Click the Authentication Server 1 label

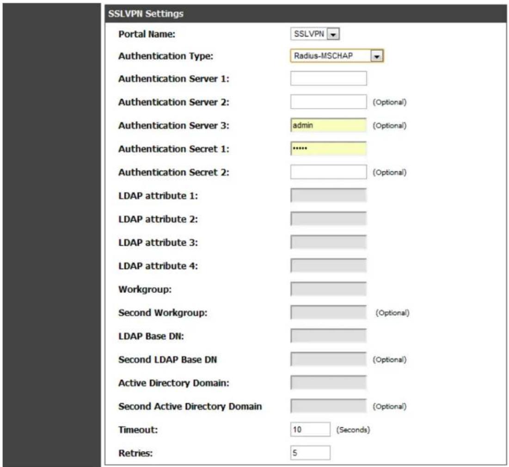174,79
